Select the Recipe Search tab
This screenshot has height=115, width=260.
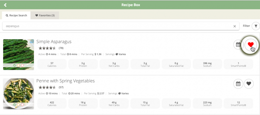(x=16, y=15)
